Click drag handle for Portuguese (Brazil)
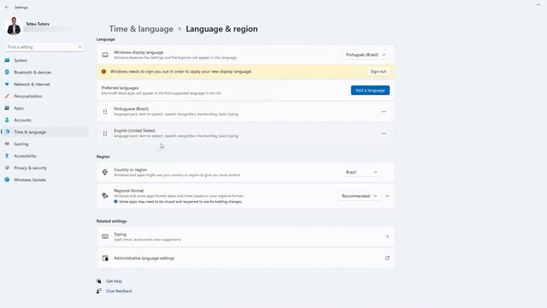Viewport: 547px width, 308px height. (x=105, y=112)
